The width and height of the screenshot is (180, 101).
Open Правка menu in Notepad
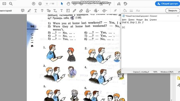coord(131,20)
